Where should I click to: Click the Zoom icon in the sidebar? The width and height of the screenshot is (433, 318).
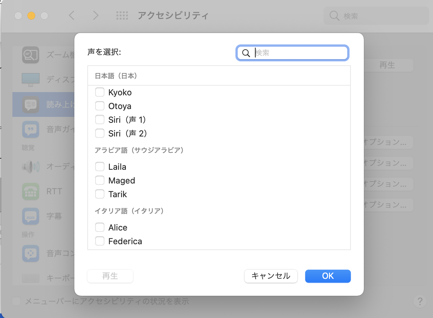[31, 55]
